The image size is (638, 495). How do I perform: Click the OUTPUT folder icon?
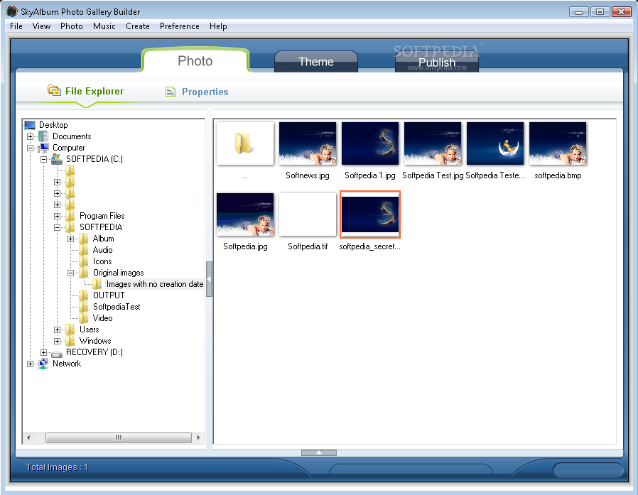83,295
